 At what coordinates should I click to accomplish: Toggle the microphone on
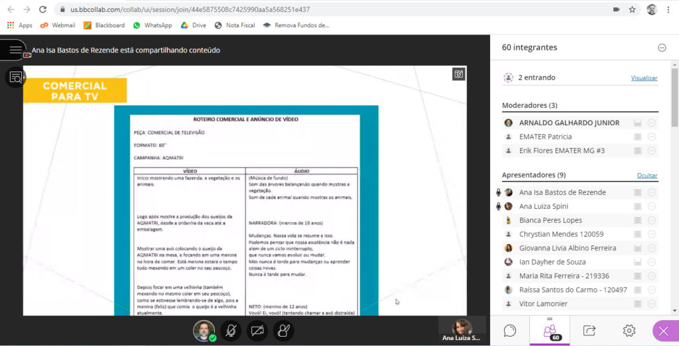(231, 330)
